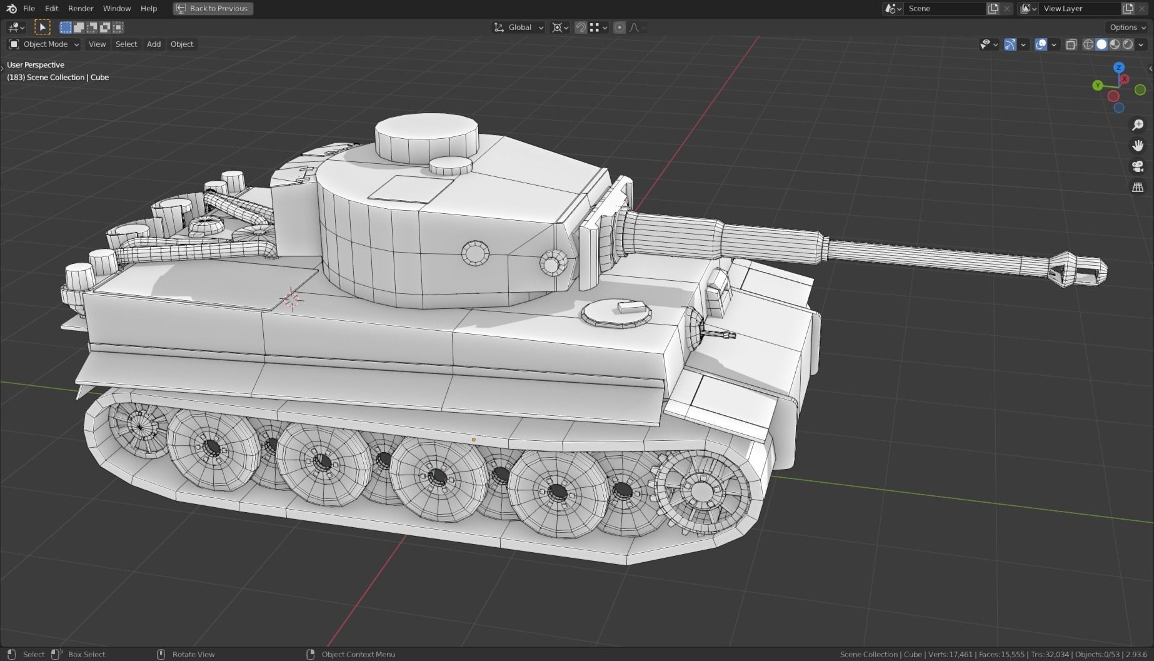
Task: Open the Render menu
Action: click(x=81, y=8)
